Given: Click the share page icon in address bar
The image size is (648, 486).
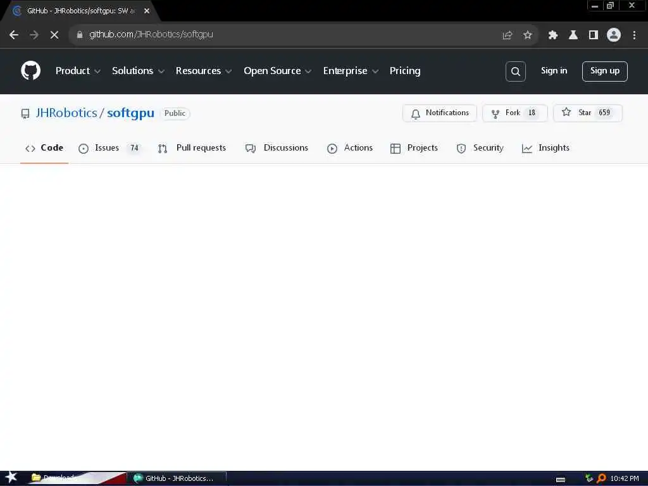Looking at the screenshot, I should point(507,35).
